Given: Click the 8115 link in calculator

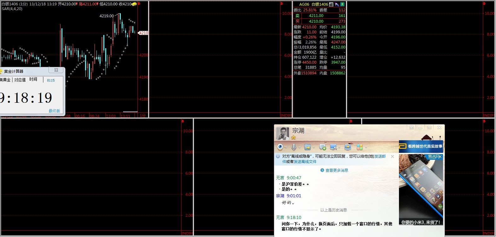Looking at the screenshot, I should click(51, 80).
